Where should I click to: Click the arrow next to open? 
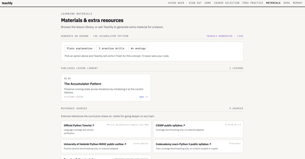tap(146, 97)
